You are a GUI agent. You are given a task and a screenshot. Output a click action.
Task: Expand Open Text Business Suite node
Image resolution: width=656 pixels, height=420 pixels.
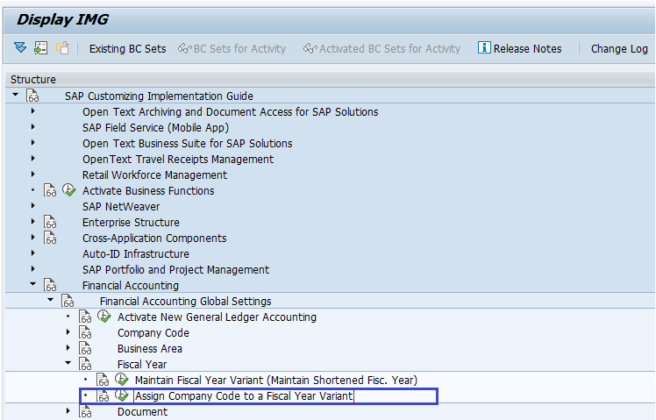32,143
